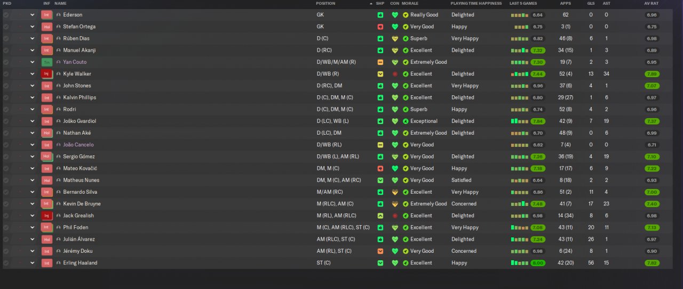Open the row dropdown for Jérémy Doku

[32, 251]
